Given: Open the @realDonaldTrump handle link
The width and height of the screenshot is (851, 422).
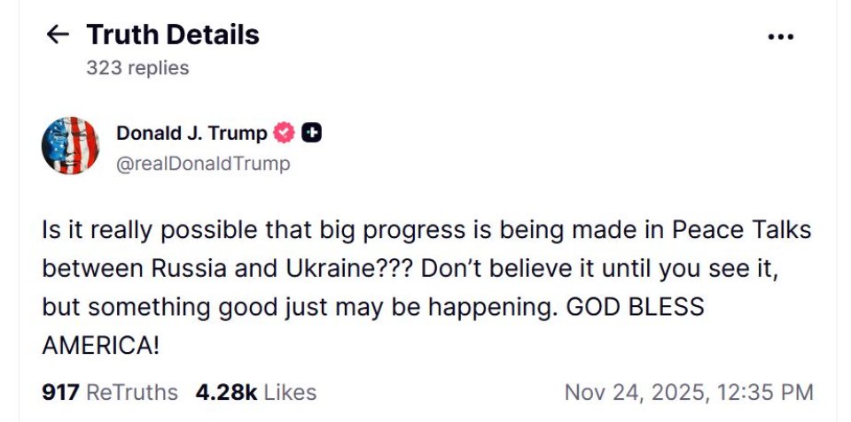Looking at the screenshot, I should pos(203,164).
